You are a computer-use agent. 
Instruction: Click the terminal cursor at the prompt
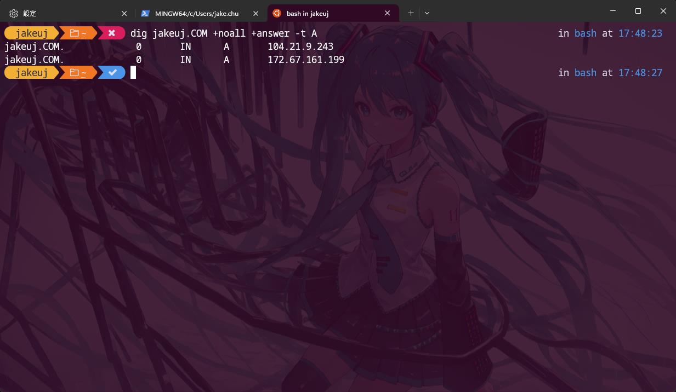(x=133, y=72)
